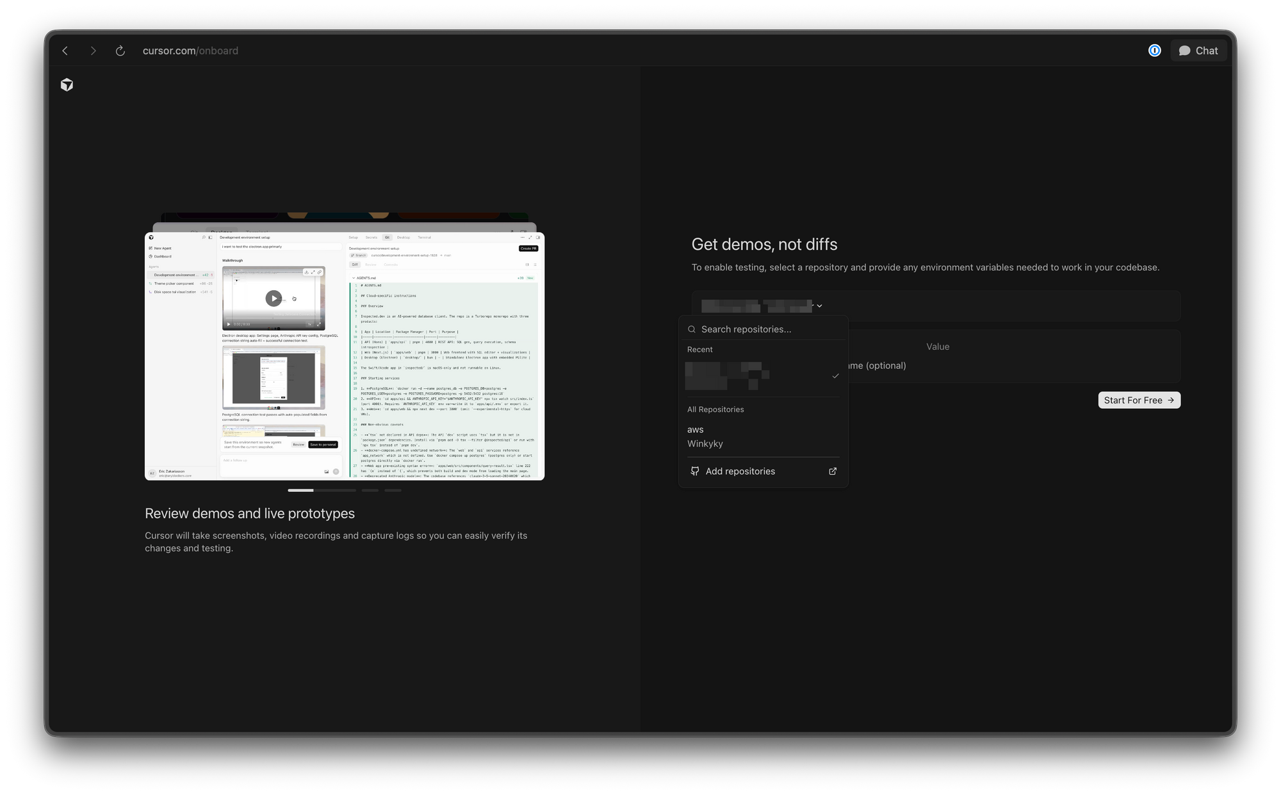Click the play button in the demo preview
The height and width of the screenshot is (795, 1281).
click(273, 298)
